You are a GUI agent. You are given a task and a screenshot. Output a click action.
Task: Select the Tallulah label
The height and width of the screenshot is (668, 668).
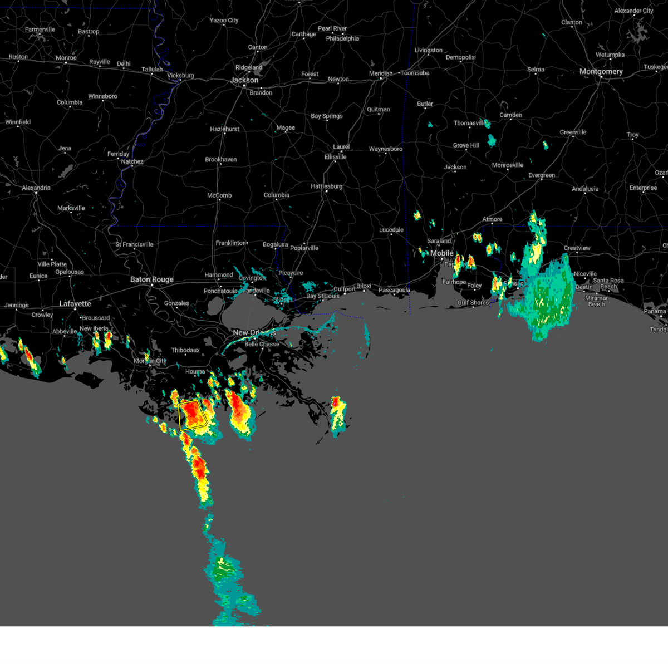point(152,70)
